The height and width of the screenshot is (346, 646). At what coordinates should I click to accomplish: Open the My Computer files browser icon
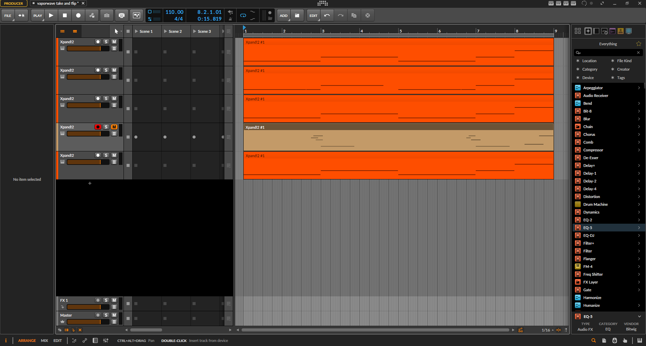629,31
